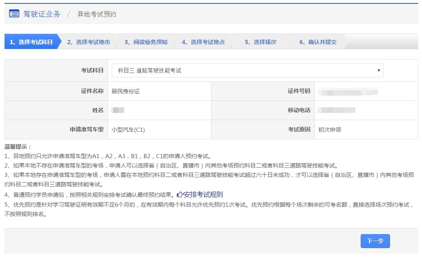
Task: Click the 驾驶证业务 breadcrumb link
Action: [x=41, y=14]
